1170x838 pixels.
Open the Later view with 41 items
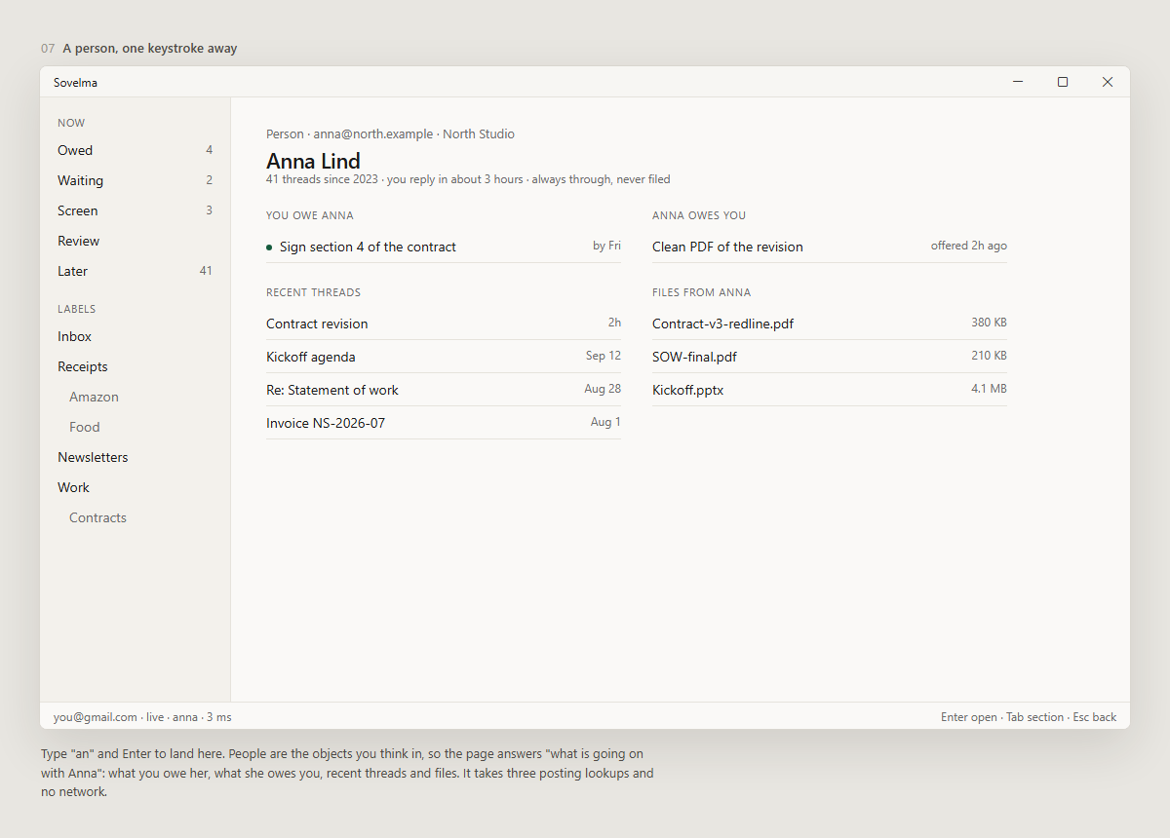point(135,271)
